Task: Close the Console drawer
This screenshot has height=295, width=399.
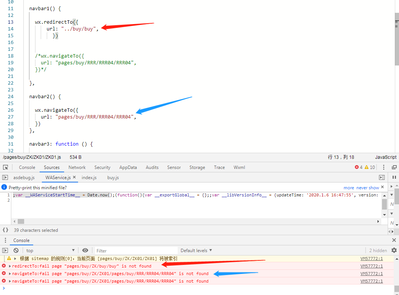Action: point(394,240)
